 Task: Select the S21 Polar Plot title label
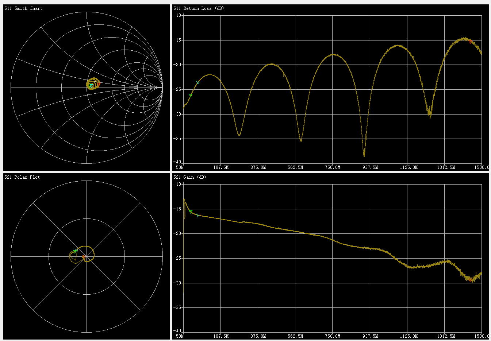(22, 177)
